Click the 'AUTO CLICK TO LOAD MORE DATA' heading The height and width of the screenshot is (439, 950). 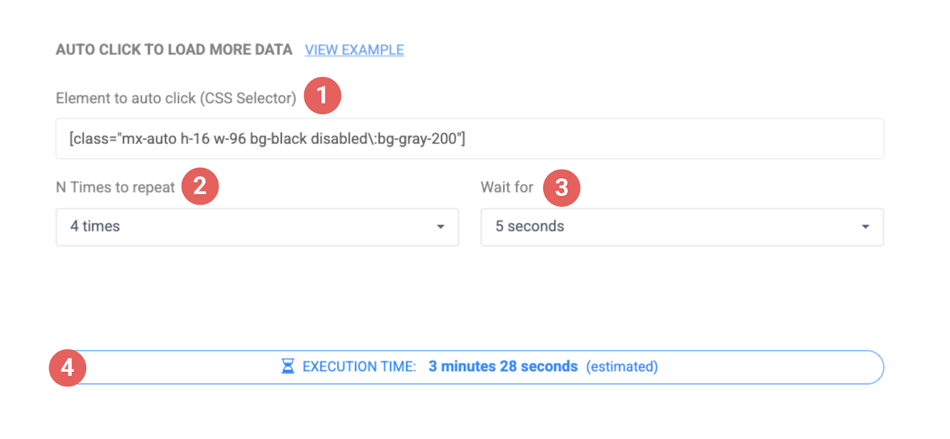(174, 50)
